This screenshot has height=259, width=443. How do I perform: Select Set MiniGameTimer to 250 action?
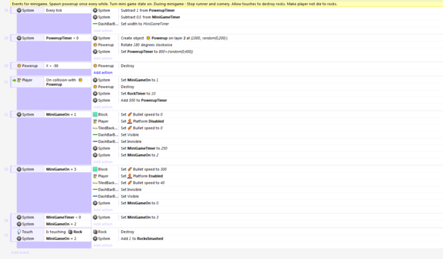(x=144, y=148)
